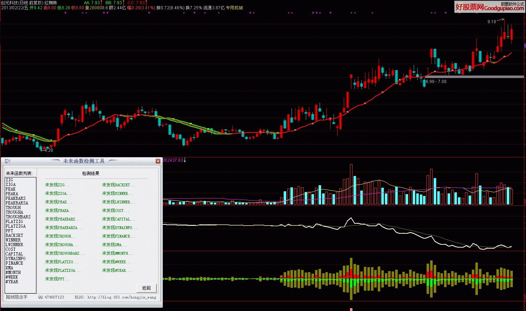The image size is (526, 311).
Task: Click the result text 未发现CAPITAL...
Action: [119, 219]
